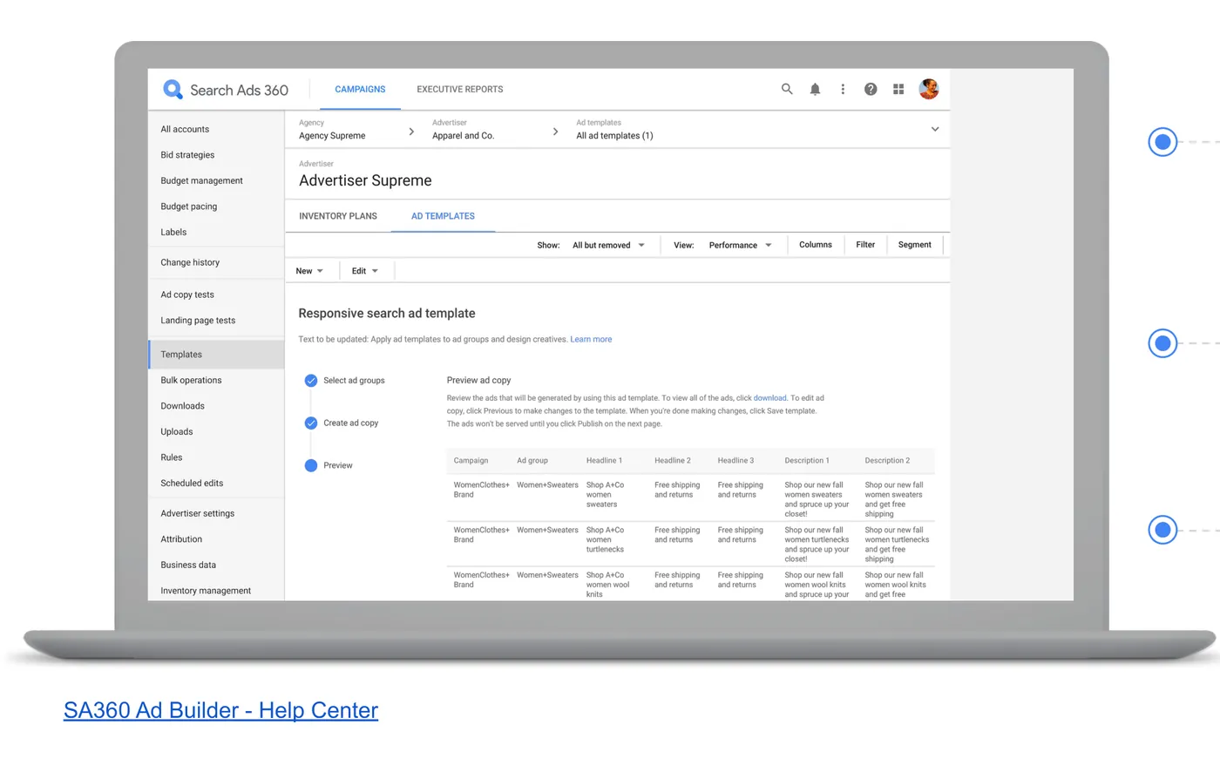1220x772 pixels.
Task: Click the Campaign column header
Action: (471, 461)
